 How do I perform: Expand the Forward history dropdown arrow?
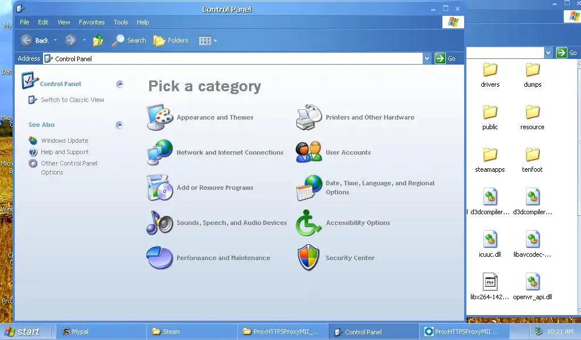84,40
